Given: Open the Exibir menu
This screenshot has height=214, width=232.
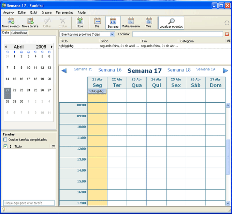Looking at the screenshot, I should coord(34,12).
